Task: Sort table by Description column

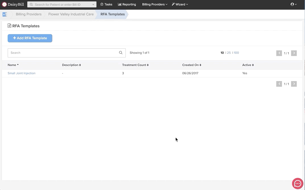Action: [71, 65]
